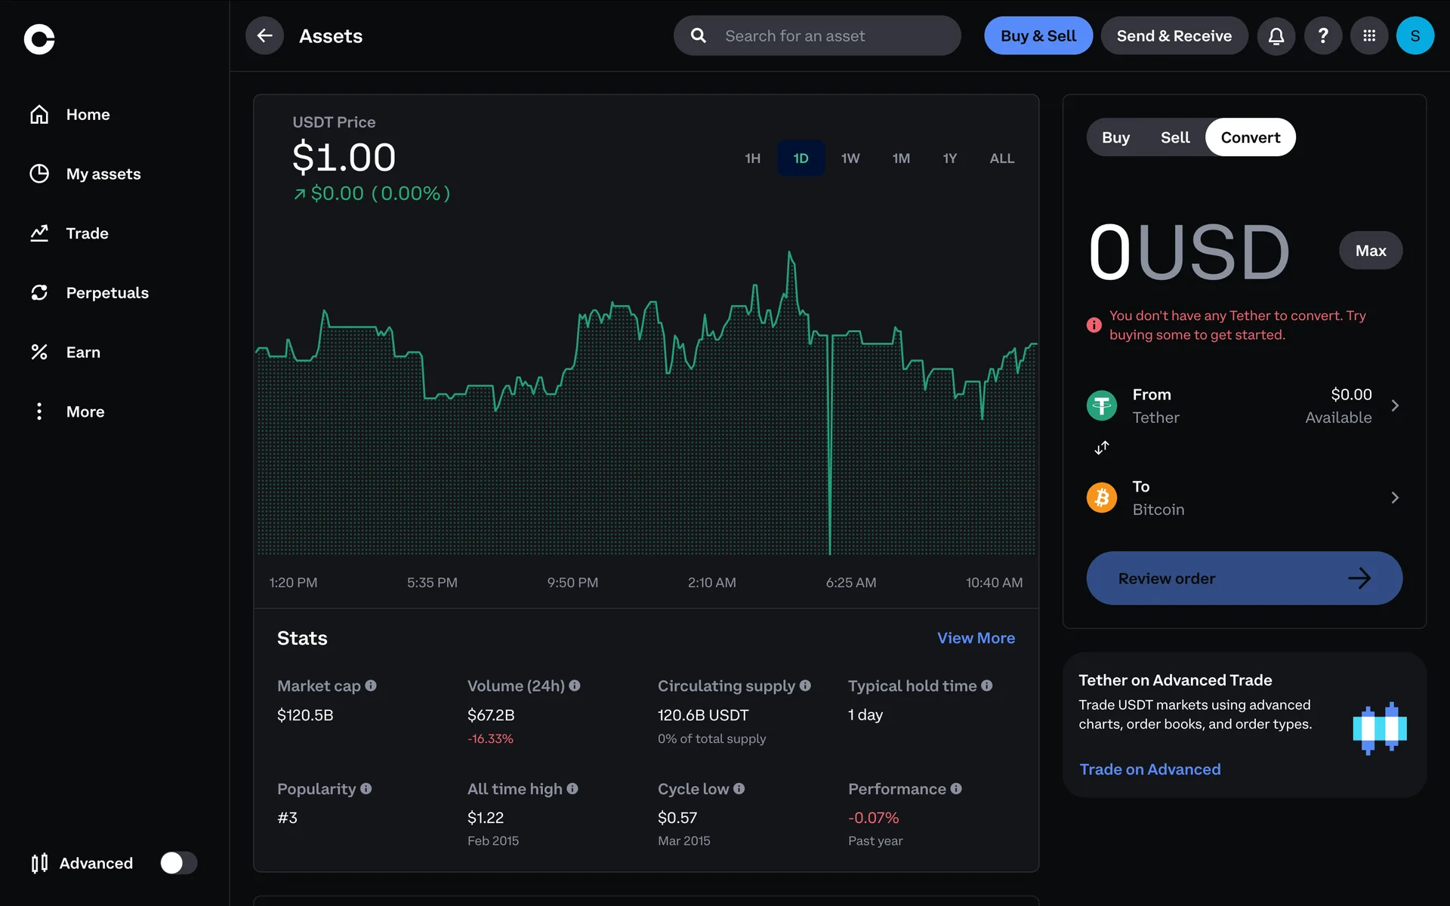
Task: Click the back arrow beside Assets
Action: [x=264, y=35]
